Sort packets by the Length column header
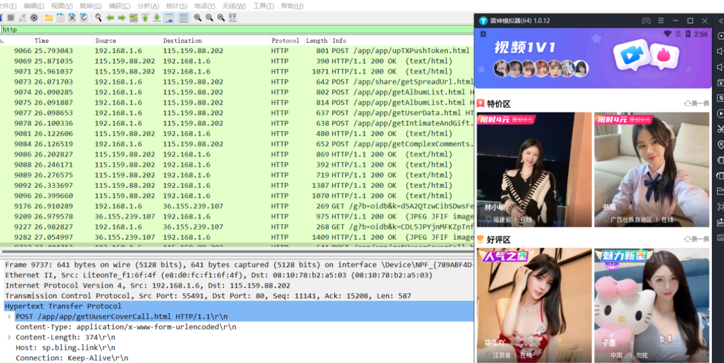Image resolution: width=724 pixels, height=363 pixels. [317, 41]
